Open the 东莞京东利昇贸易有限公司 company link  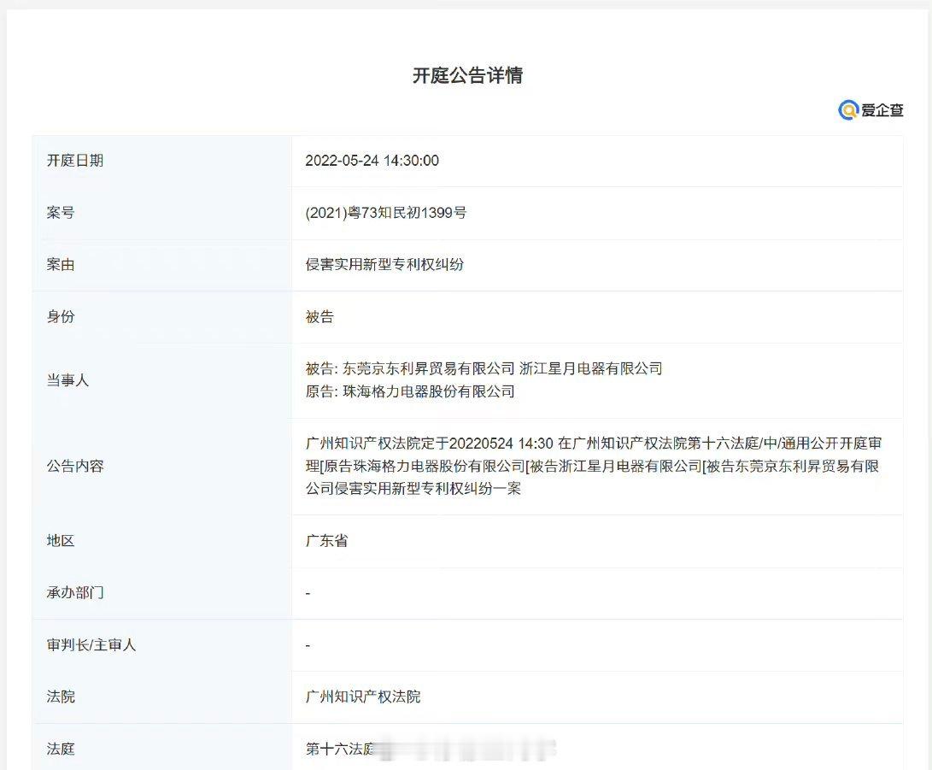click(429, 368)
